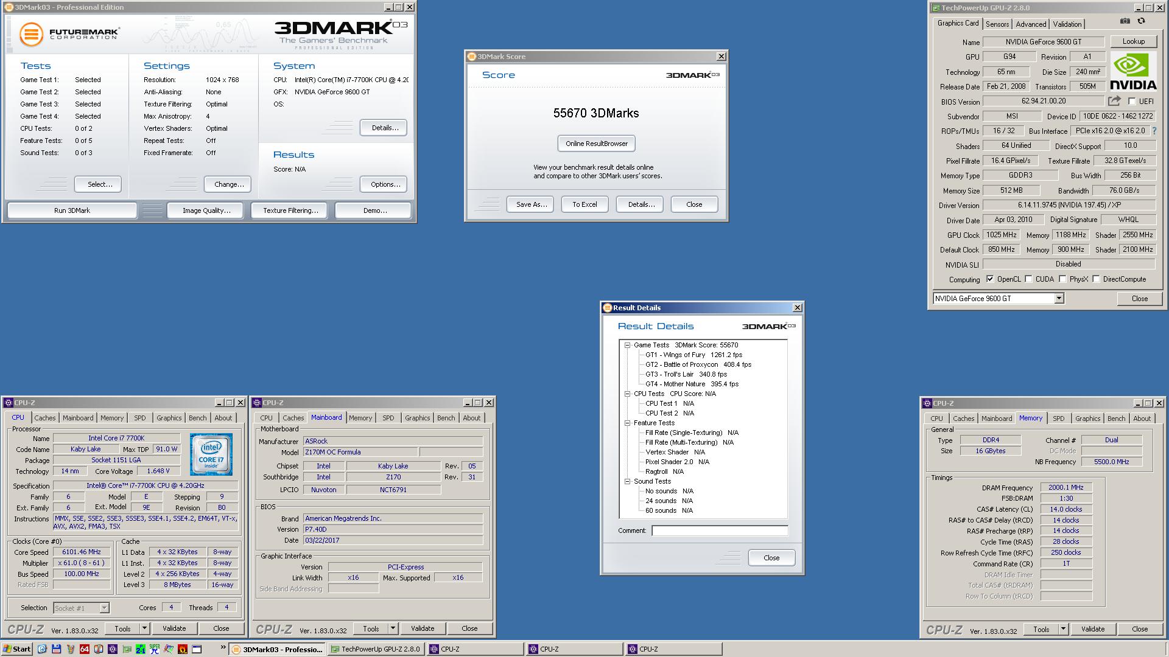
Task: Click the Intel Core i7 badge in CPU-Z
Action: coord(211,454)
